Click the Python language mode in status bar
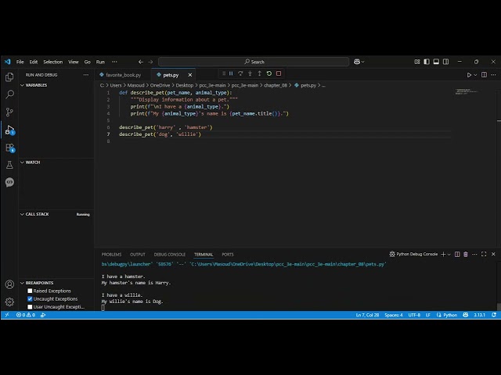This screenshot has width=501, height=375. point(450,315)
